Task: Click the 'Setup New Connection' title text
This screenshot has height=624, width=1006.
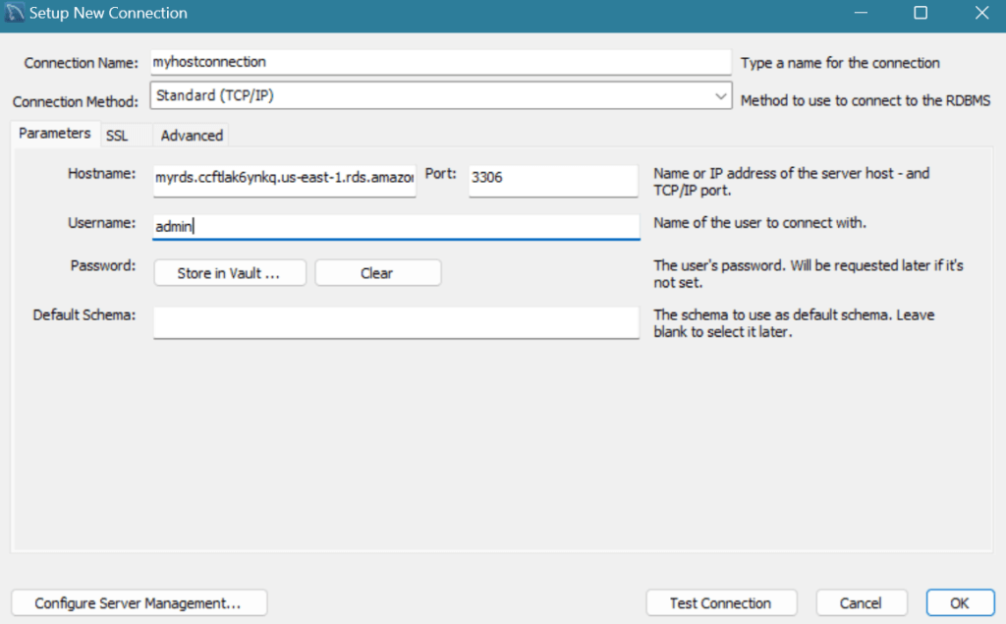Action: click(108, 13)
